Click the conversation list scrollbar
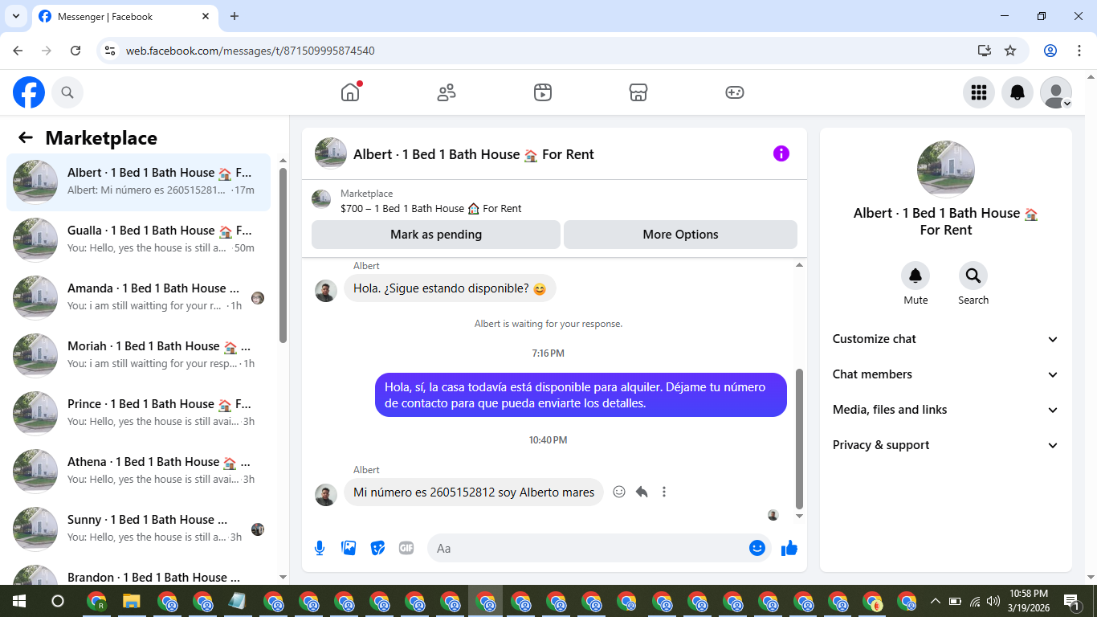1097x617 pixels. point(283,254)
